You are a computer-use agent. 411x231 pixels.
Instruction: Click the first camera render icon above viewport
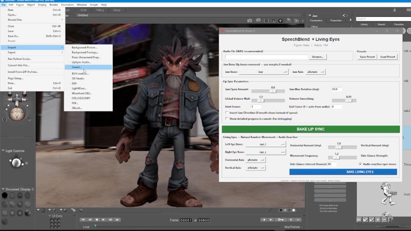coord(249,21)
